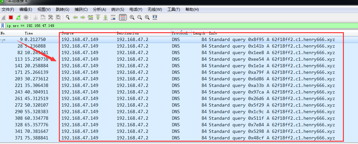The width and height of the screenshot is (358, 144).
Task: Open the 捕获(C) menu
Action: tap(81, 10)
